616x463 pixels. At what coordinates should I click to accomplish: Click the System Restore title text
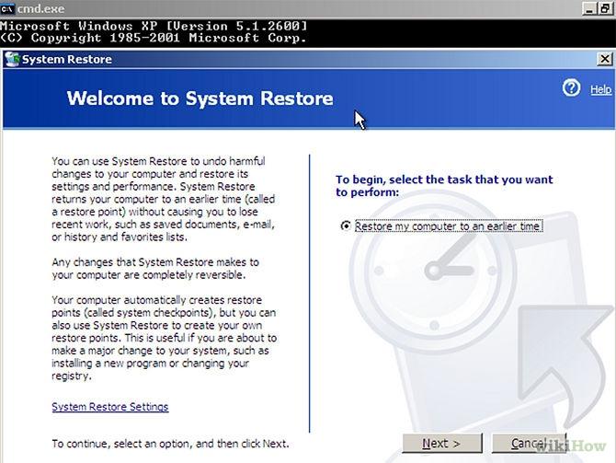[x=67, y=60]
